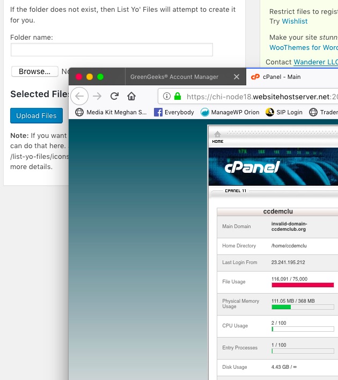This screenshot has width=338, height=380.
Task: Click the red File Usage progress bar
Action: [303, 285]
